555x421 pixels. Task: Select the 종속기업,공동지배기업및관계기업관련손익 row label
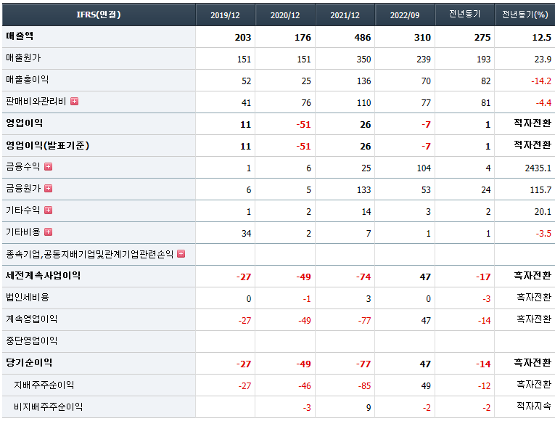(89, 254)
